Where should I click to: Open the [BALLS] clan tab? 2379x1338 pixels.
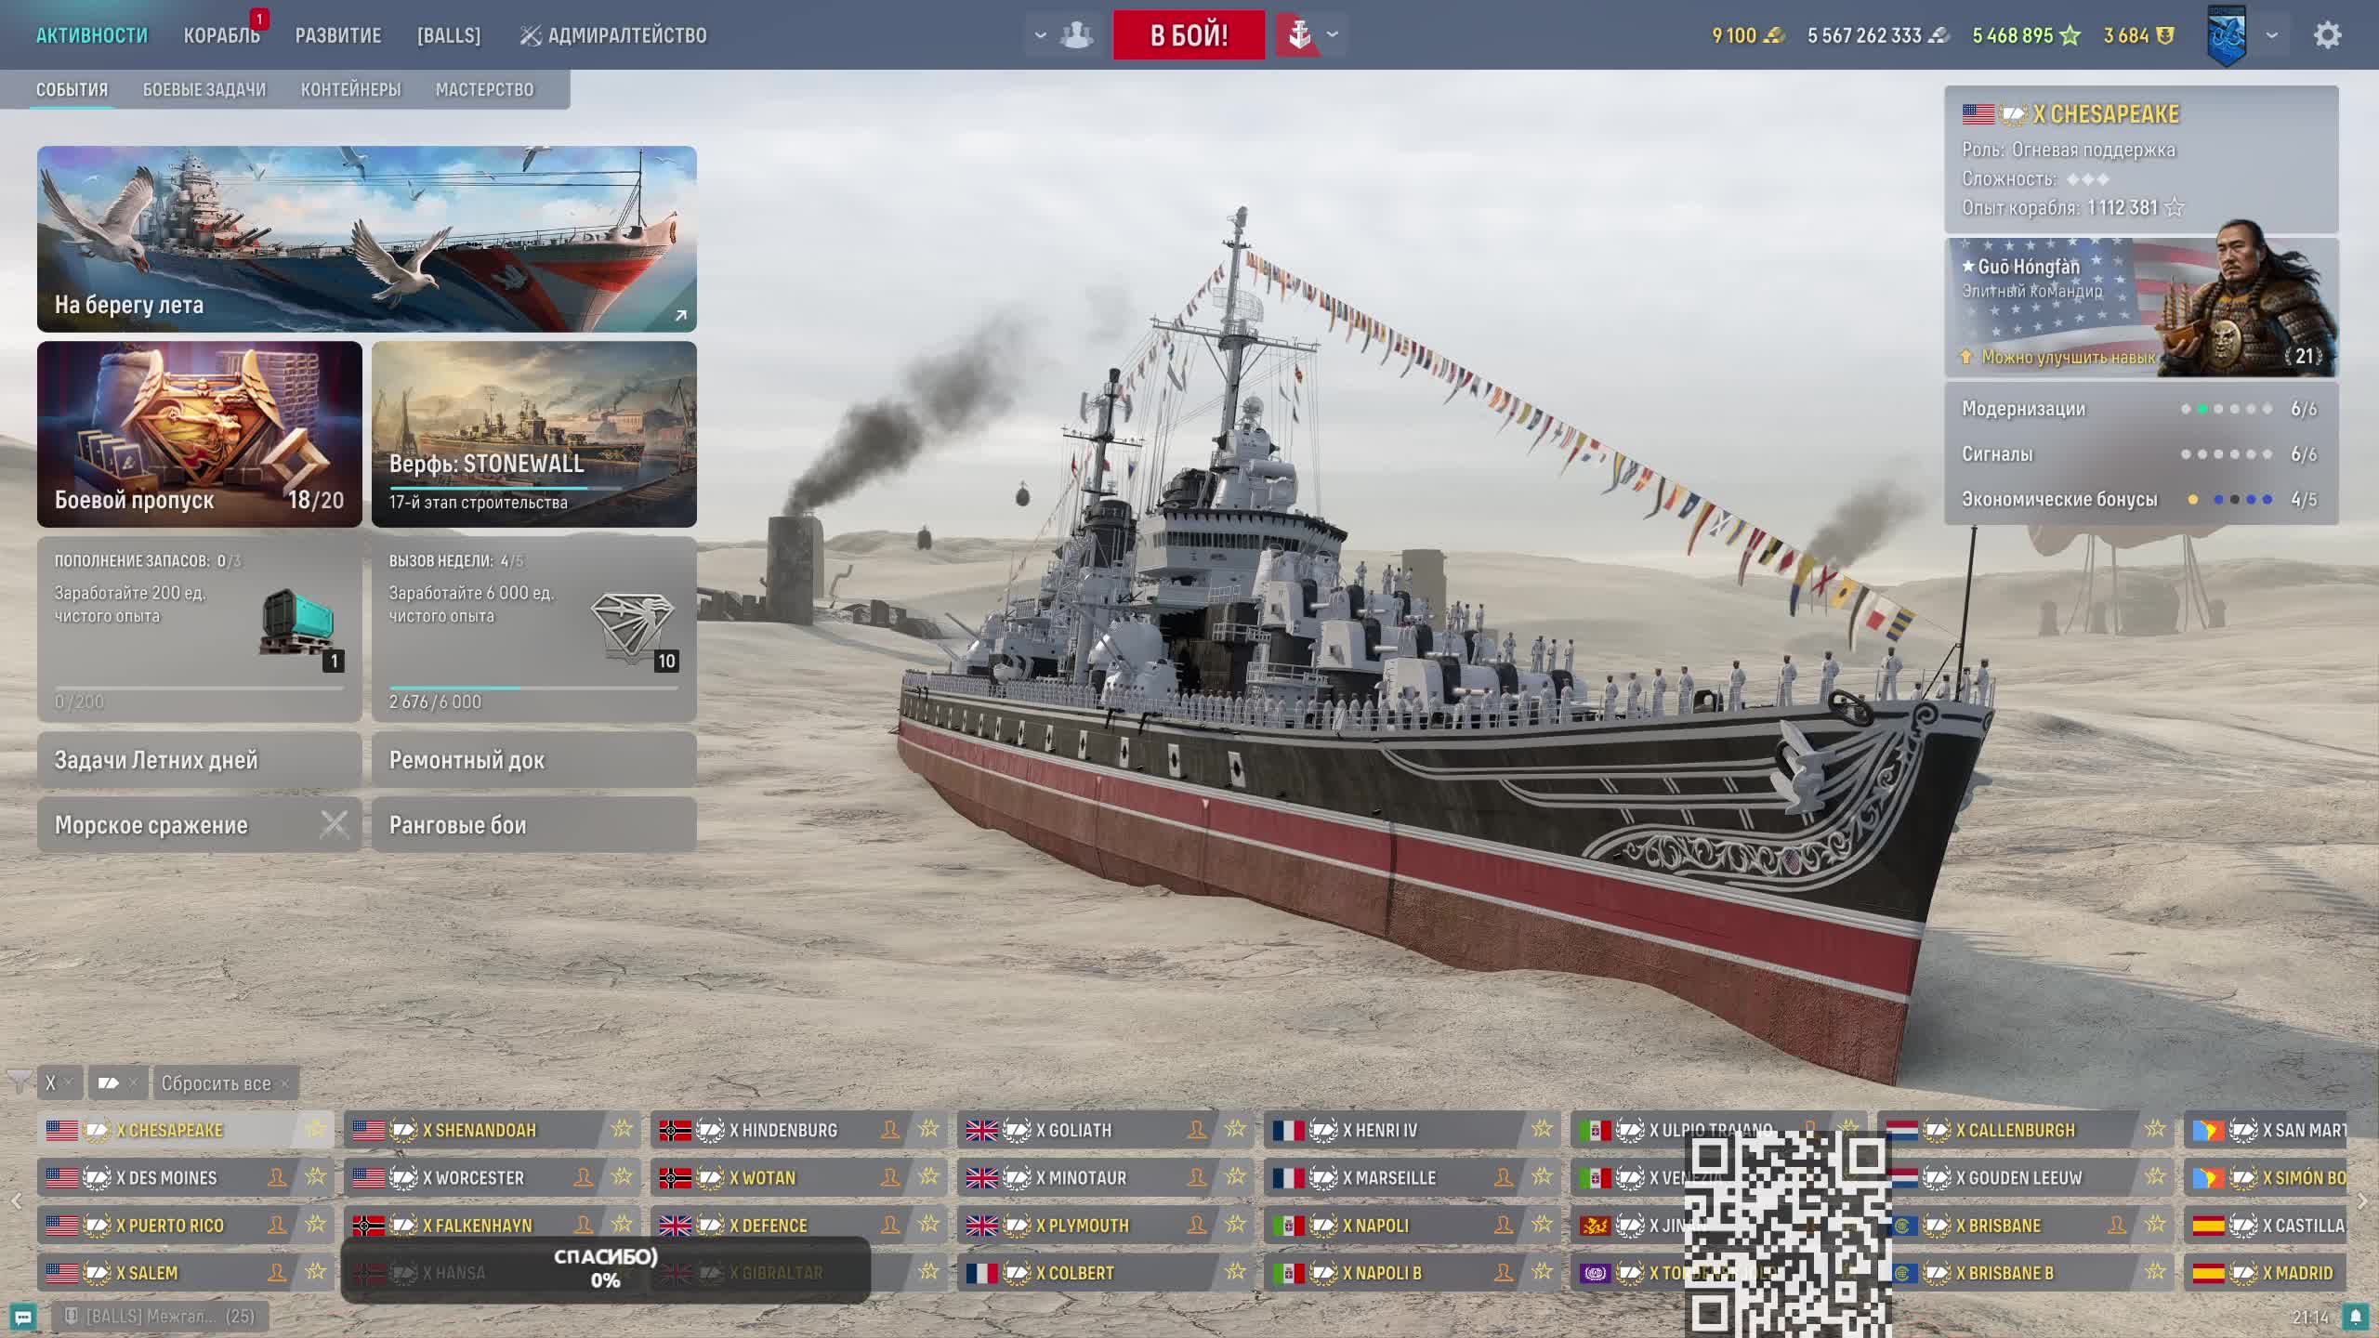pyautogui.click(x=449, y=35)
